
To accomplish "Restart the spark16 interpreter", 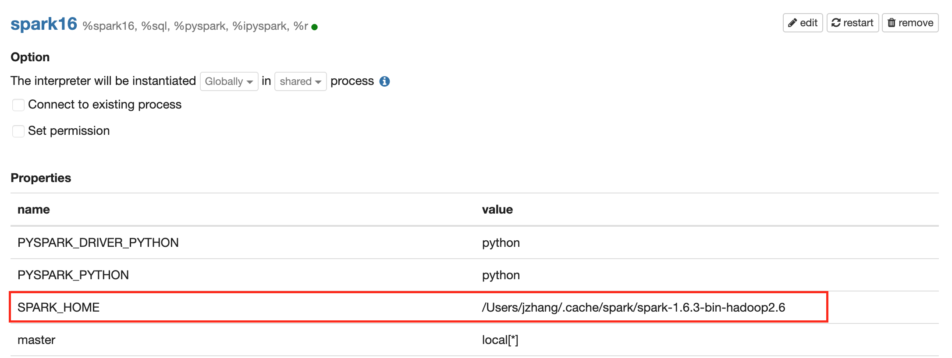I will (x=853, y=23).
